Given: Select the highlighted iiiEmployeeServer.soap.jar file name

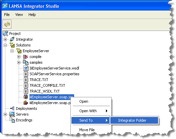Looking at the screenshot, I should (51, 97).
